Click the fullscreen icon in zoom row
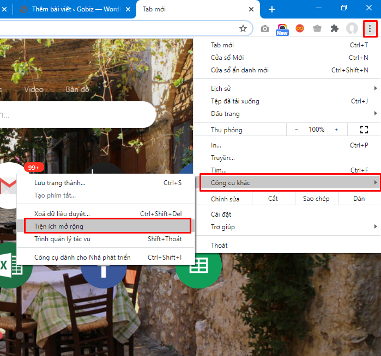The width and height of the screenshot is (381, 356). click(x=364, y=130)
